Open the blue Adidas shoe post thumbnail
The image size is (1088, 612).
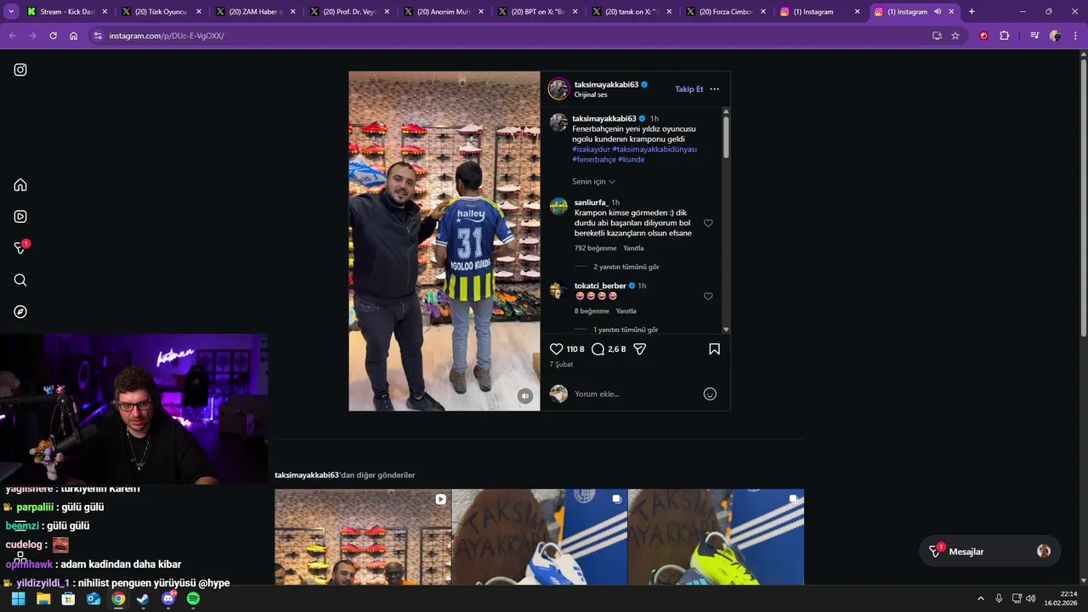click(x=540, y=536)
